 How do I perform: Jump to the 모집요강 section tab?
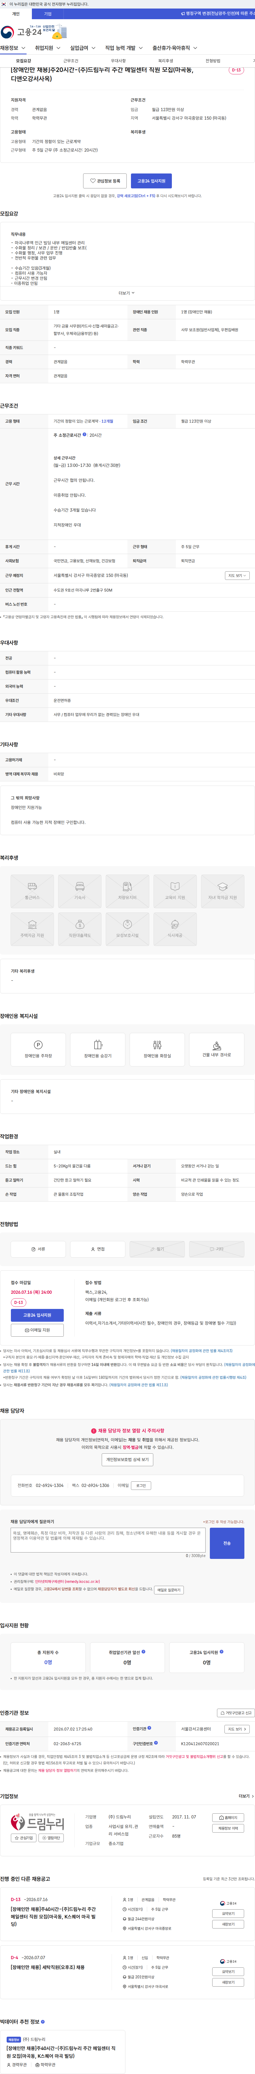coord(23,61)
